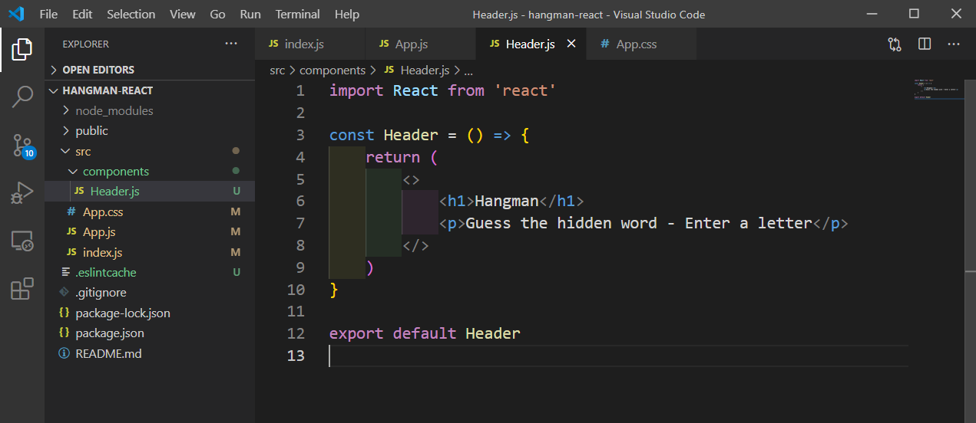
Task: Click the App.css hash file icon
Action: [71, 211]
